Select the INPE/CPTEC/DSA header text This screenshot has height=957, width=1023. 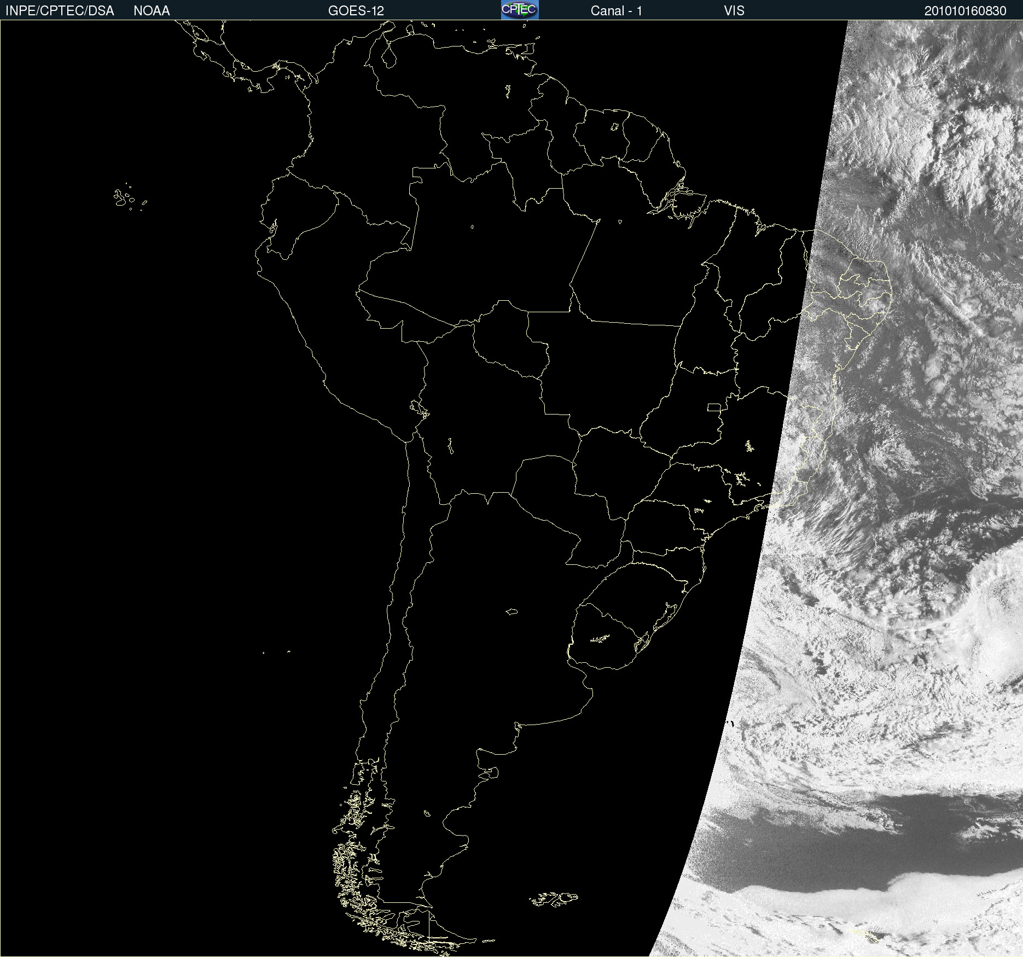(60, 11)
